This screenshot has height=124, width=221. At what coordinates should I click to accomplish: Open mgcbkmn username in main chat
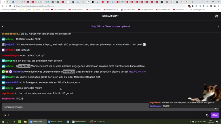click(x=7, y=93)
